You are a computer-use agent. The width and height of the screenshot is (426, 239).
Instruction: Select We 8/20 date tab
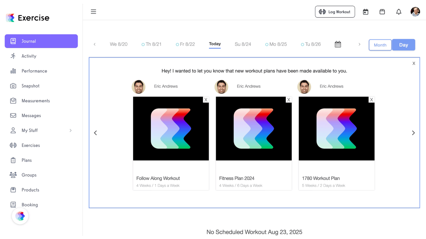point(119,44)
